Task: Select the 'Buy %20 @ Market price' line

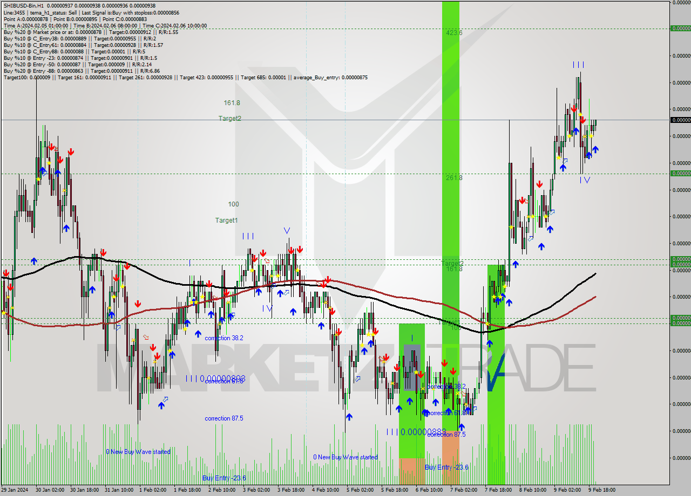Action: 91,32
